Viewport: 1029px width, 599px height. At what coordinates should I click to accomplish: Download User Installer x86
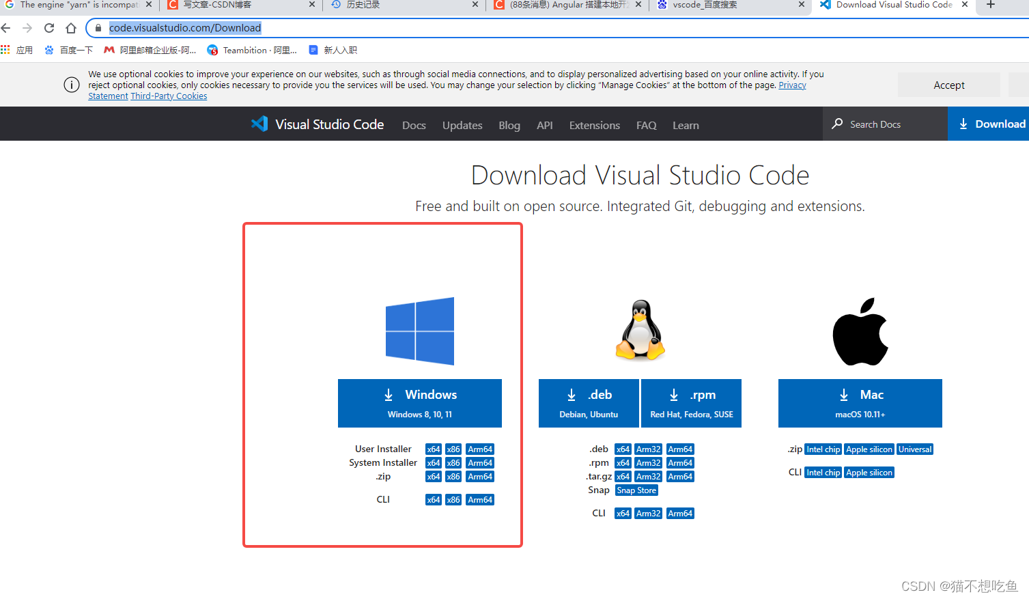coord(453,449)
